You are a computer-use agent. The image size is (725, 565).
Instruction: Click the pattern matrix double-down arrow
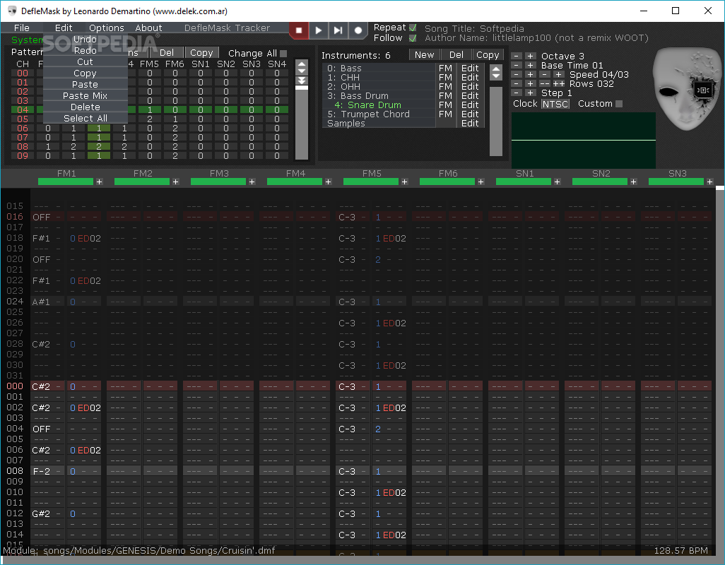[x=302, y=81]
